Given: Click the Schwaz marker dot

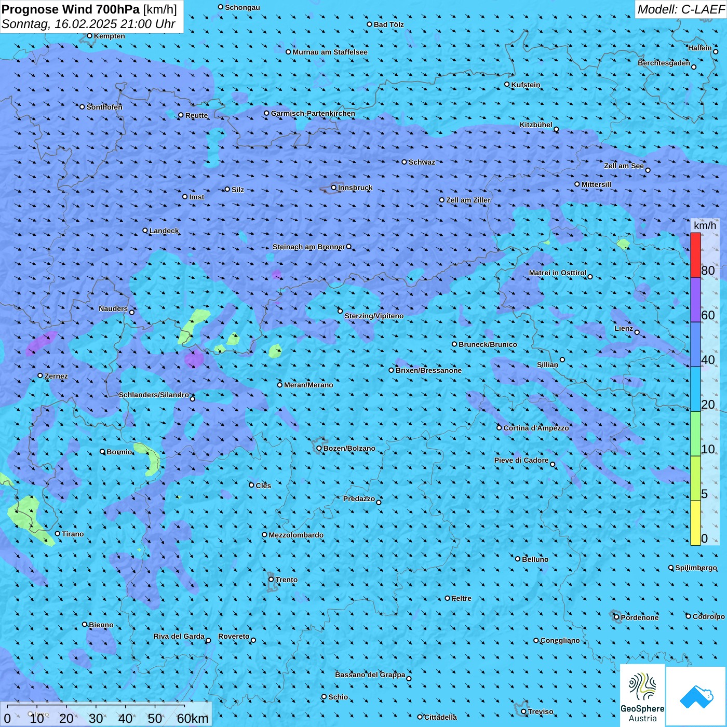Looking at the screenshot, I should click(x=404, y=162).
